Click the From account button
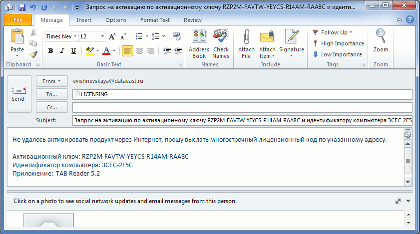 pyautogui.click(x=52, y=81)
